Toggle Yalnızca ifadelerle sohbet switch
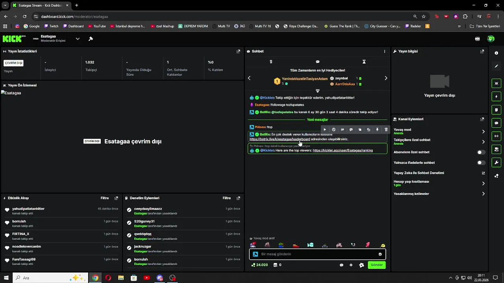The height and width of the screenshot is (283, 504). (x=481, y=163)
